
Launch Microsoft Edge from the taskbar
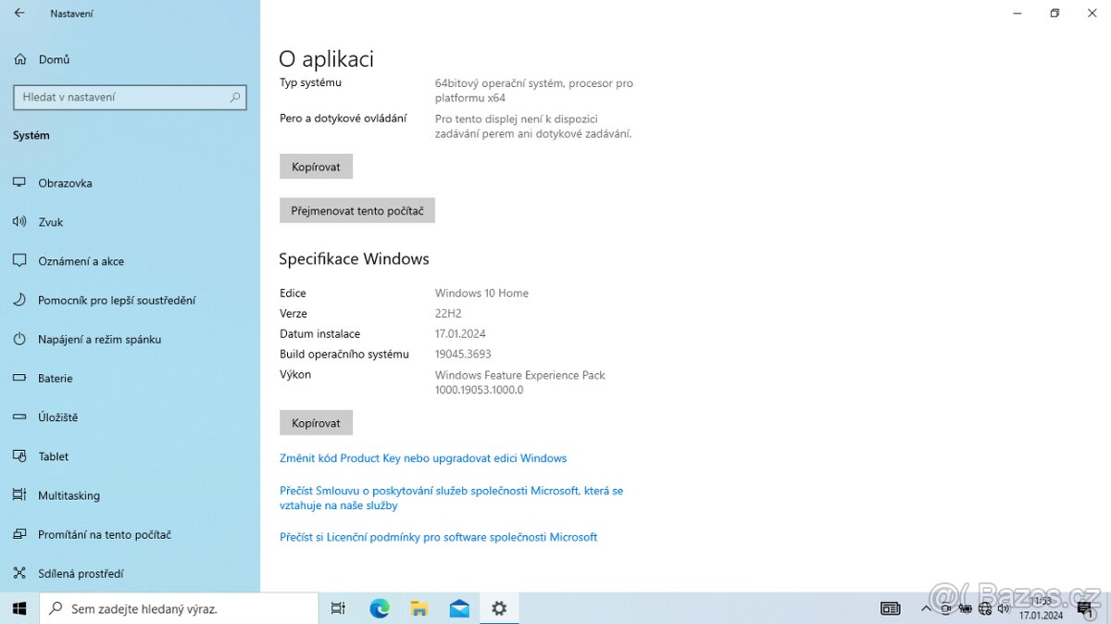[x=380, y=608]
